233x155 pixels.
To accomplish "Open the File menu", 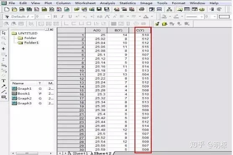I will point(12,3).
